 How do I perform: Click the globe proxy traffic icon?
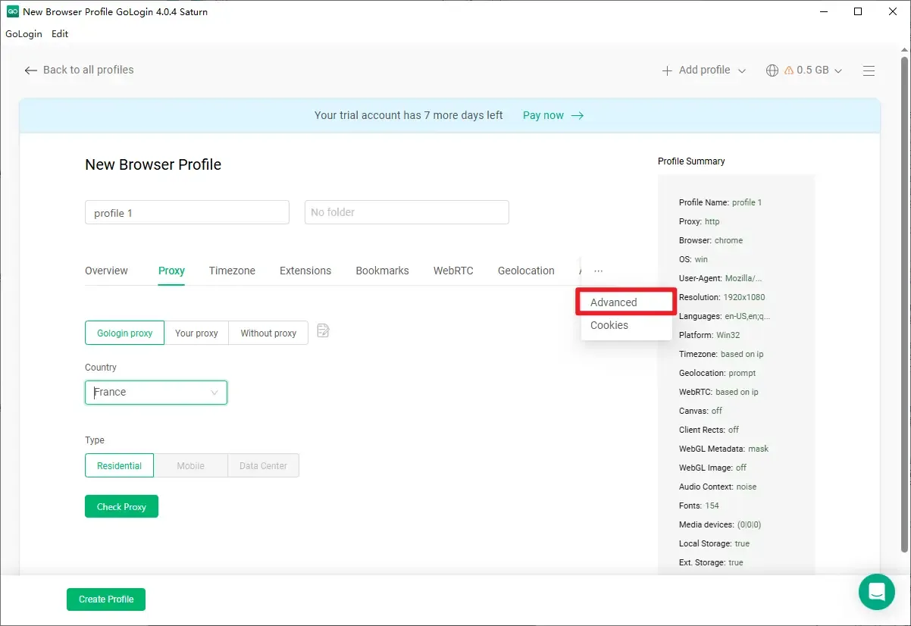coord(772,70)
